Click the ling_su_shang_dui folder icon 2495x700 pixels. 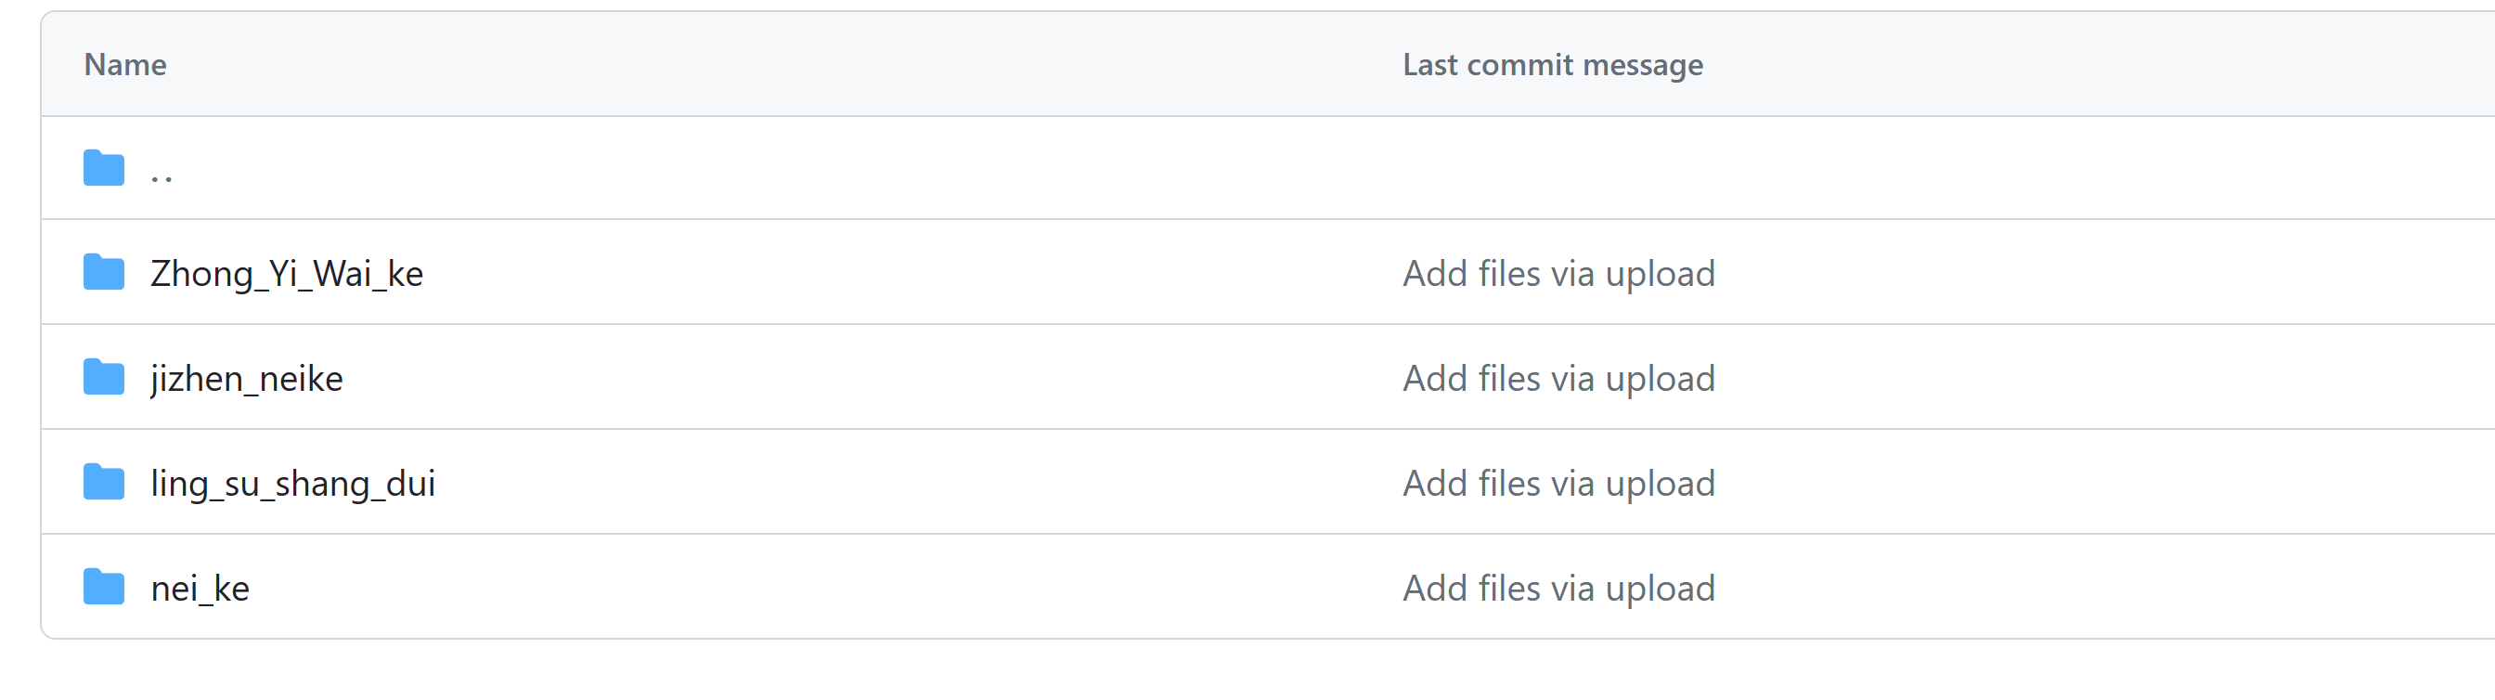pyautogui.click(x=104, y=482)
